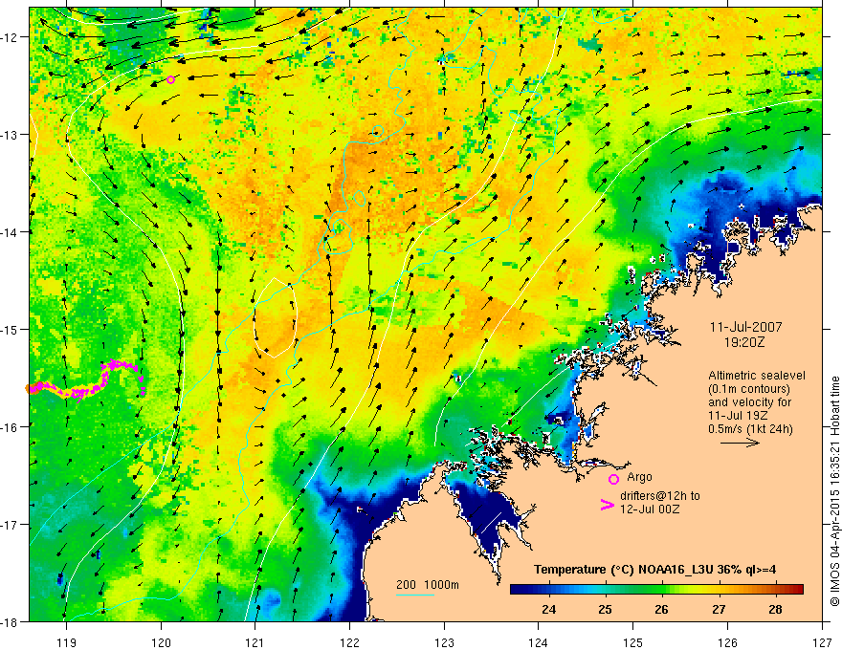Click the magenta Argo legend circle
Image resolution: width=842 pixels, height=650 pixels.
613,479
